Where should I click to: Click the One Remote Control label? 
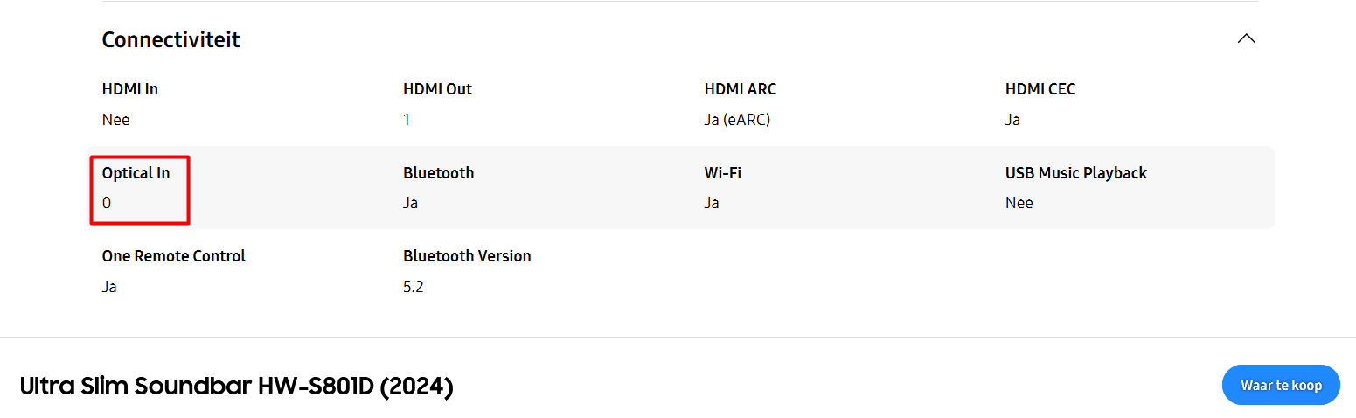tap(174, 256)
